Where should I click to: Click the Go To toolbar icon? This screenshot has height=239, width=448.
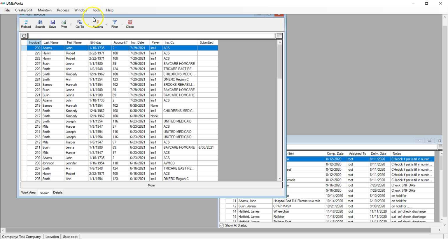click(79, 22)
